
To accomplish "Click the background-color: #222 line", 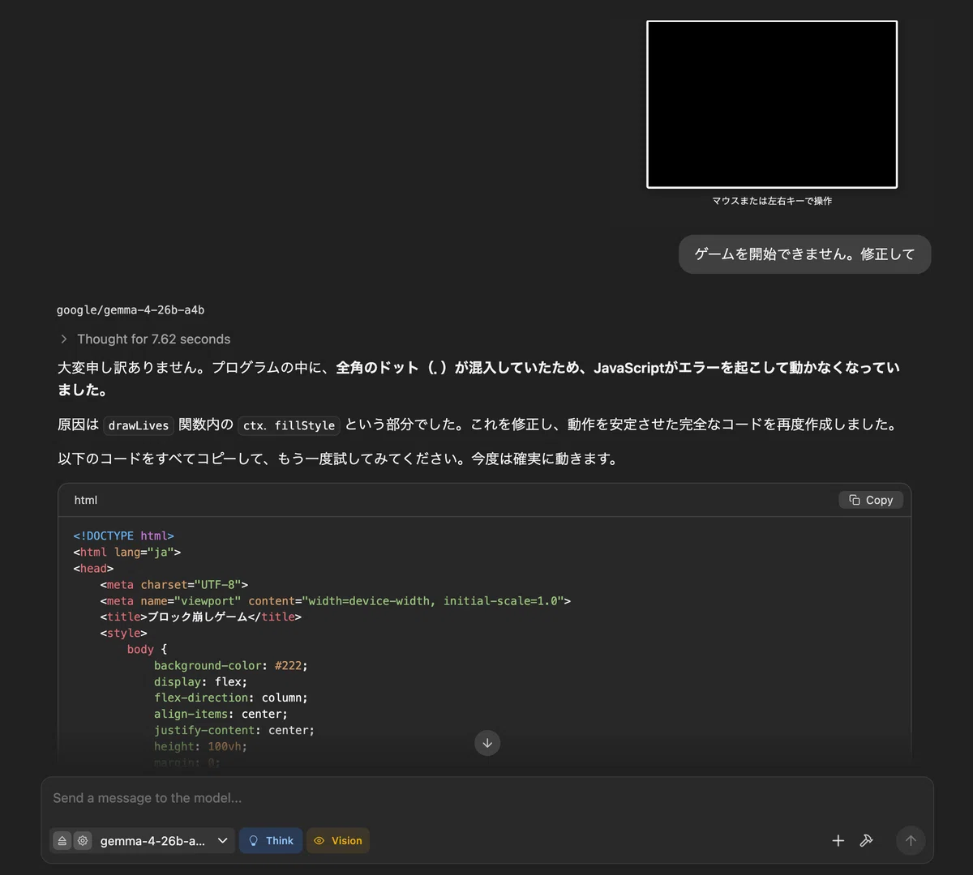I will click(x=231, y=665).
